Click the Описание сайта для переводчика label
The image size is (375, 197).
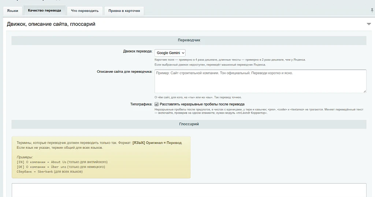[125, 72]
